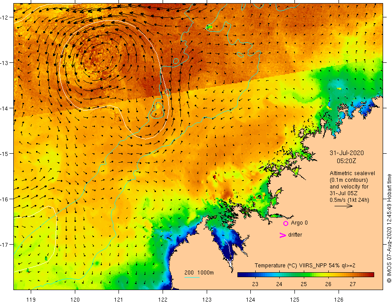Screen dimensions: 392x303
Task: Click latitude axis label -17
Action: click(4, 245)
